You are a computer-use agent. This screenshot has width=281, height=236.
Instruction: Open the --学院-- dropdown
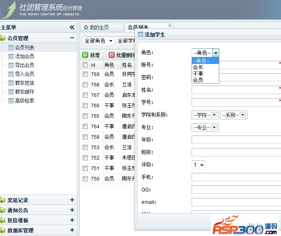205,115
